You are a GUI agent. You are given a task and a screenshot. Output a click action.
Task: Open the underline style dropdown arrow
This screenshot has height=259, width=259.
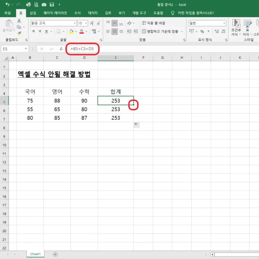51,31
